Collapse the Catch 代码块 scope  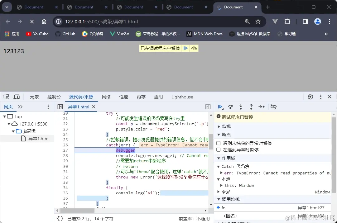(x=218, y=167)
